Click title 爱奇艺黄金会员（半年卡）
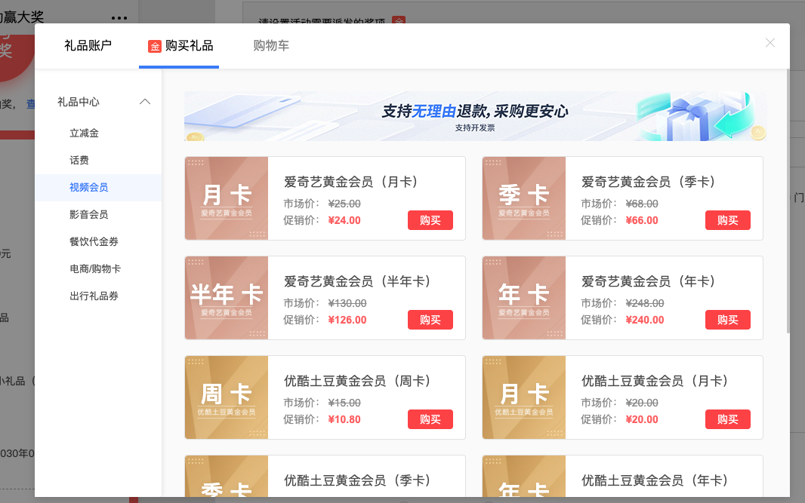 pos(357,281)
